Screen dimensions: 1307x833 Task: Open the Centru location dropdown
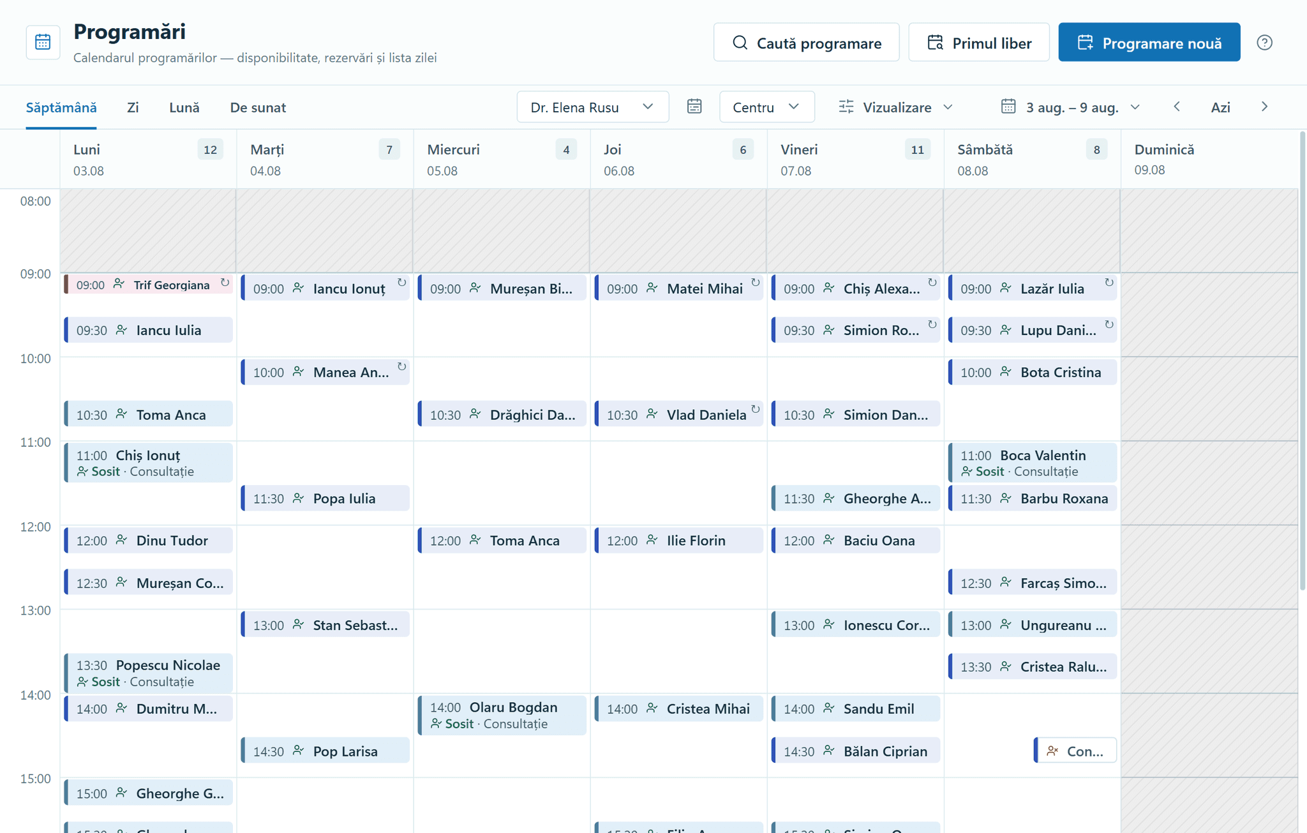pyautogui.click(x=766, y=107)
